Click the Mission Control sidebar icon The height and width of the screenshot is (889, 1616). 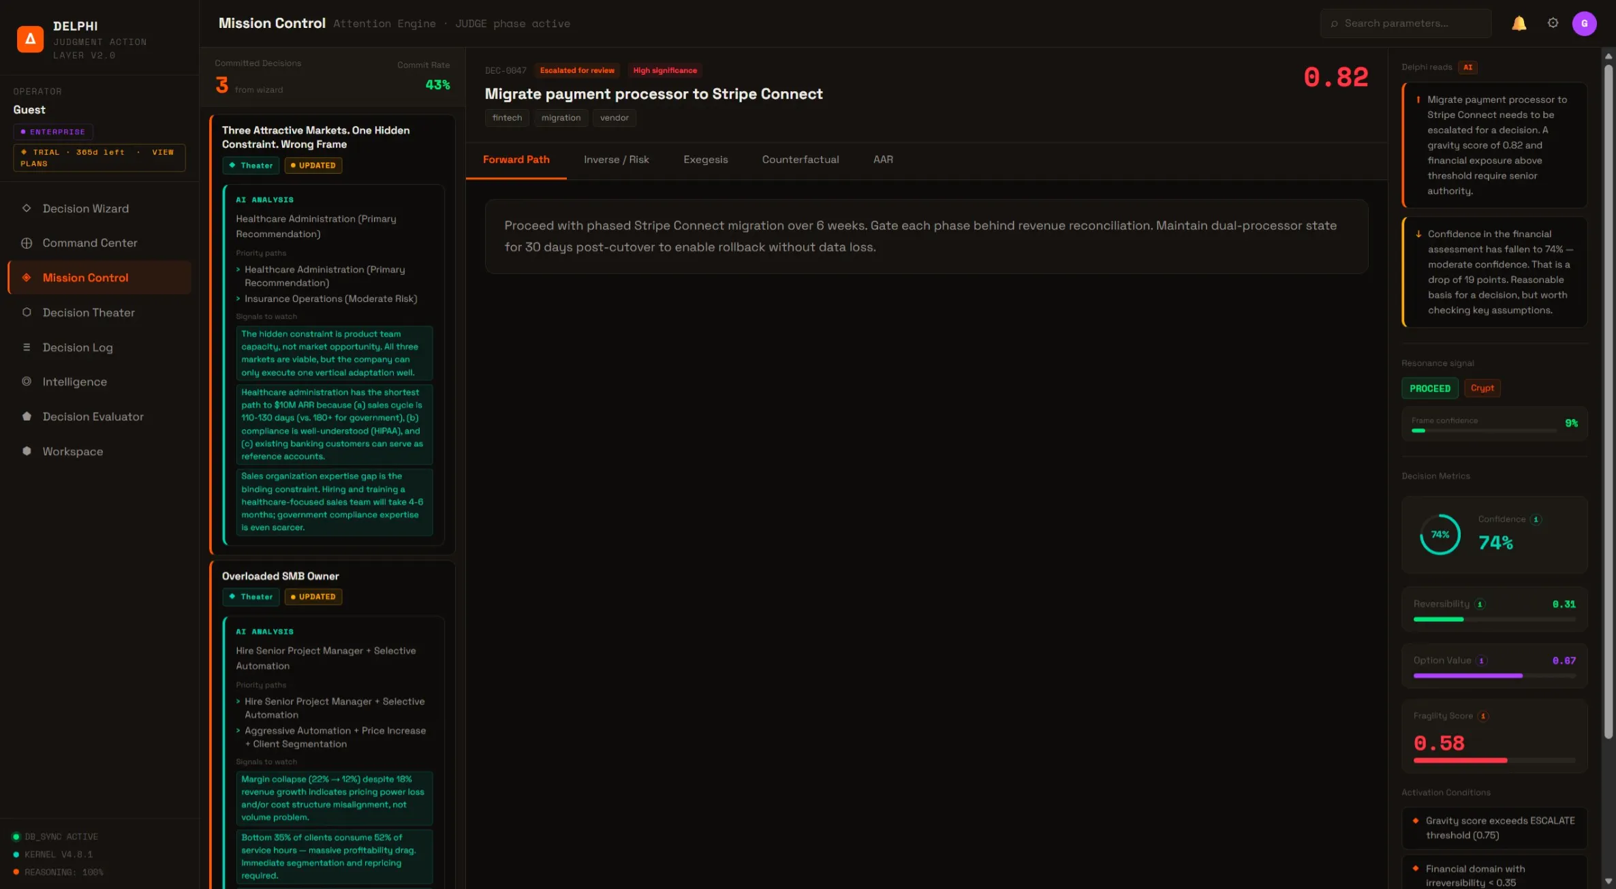[27, 278]
